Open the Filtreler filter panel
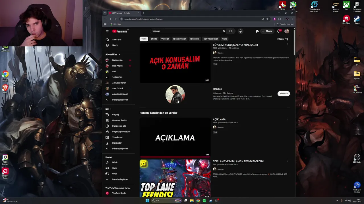 pyautogui.click(x=283, y=39)
